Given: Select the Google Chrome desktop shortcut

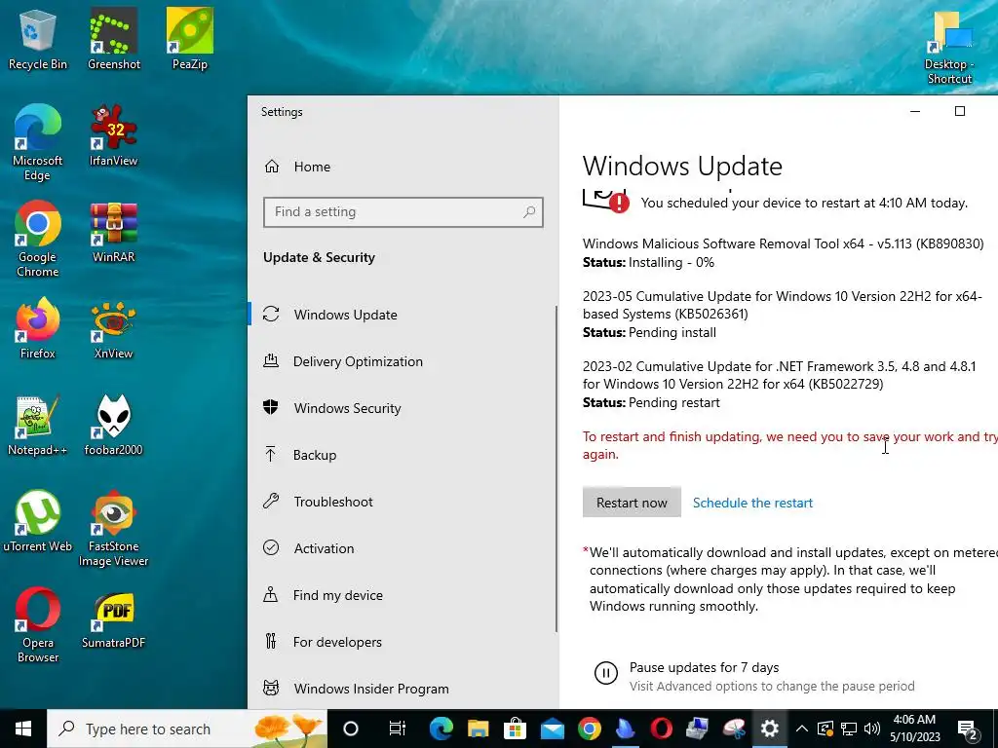Looking at the screenshot, I should (38, 240).
